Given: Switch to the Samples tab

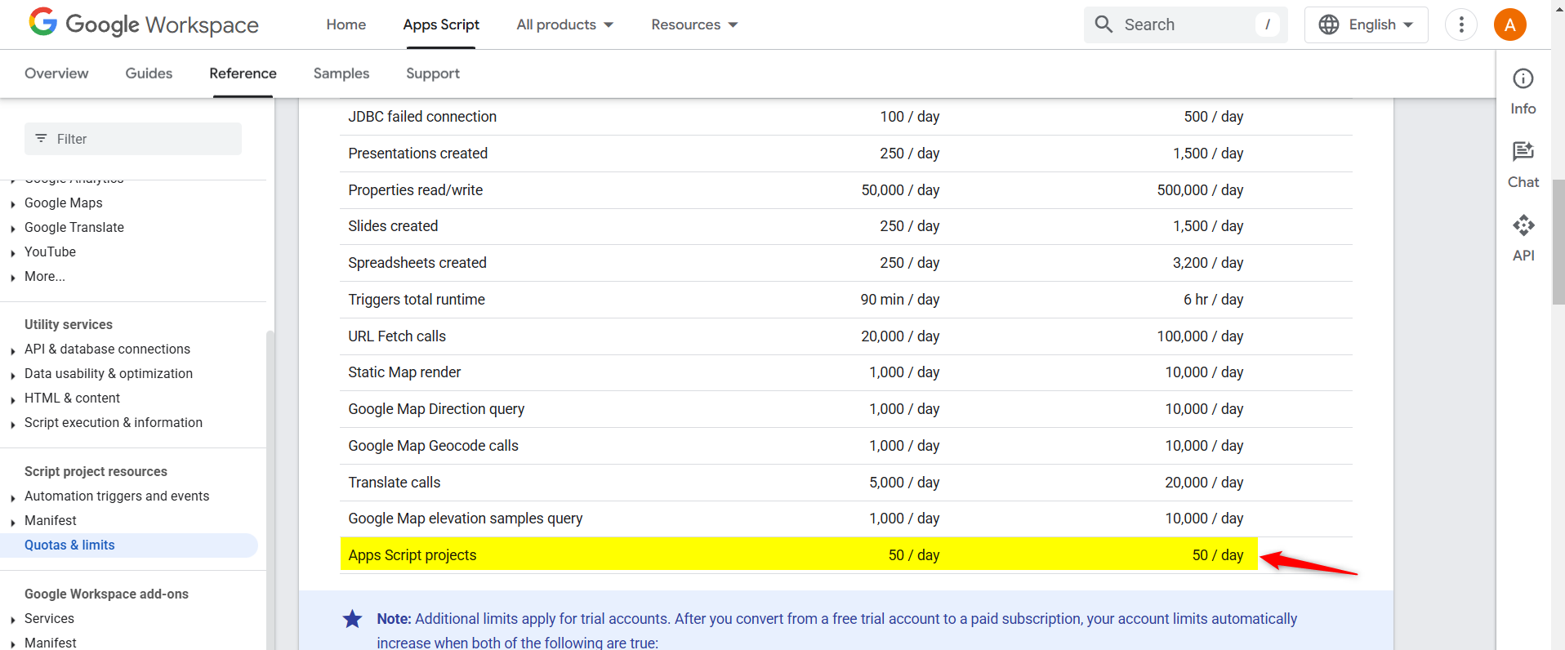Looking at the screenshot, I should [x=341, y=73].
